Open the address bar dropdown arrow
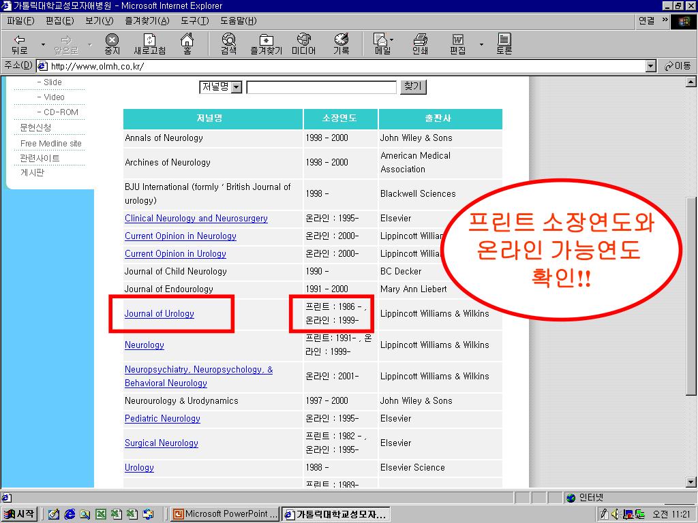698x523 pixels. click(x=651, y=66)
